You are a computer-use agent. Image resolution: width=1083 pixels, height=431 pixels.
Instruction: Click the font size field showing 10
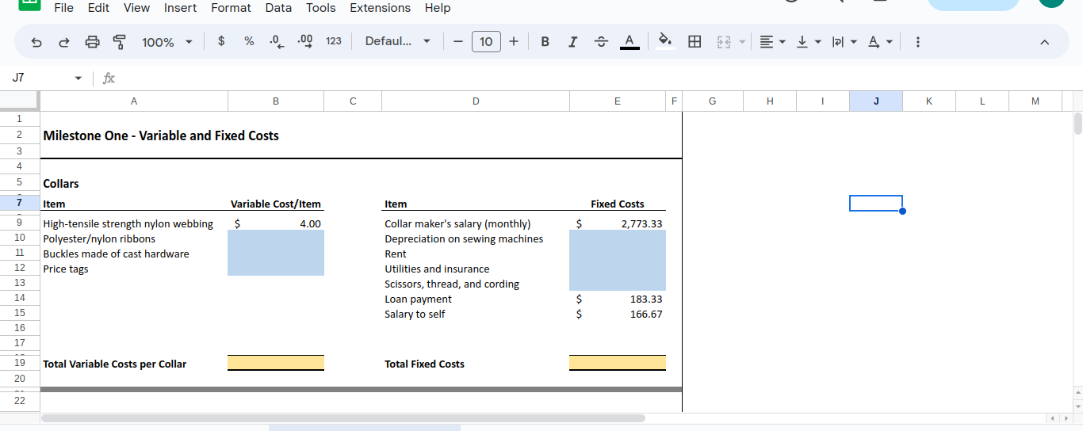[x=486, y=41]
